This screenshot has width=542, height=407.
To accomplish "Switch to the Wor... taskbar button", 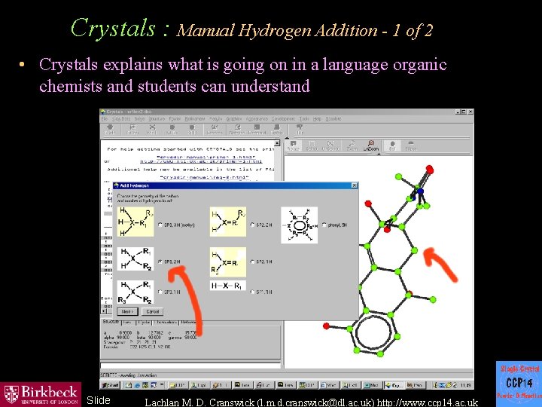I will coord(329,384).
